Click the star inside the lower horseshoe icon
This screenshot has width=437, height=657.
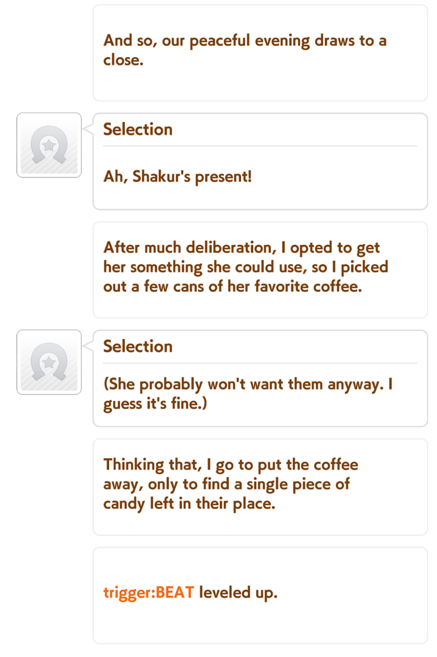tap(49, 362)
